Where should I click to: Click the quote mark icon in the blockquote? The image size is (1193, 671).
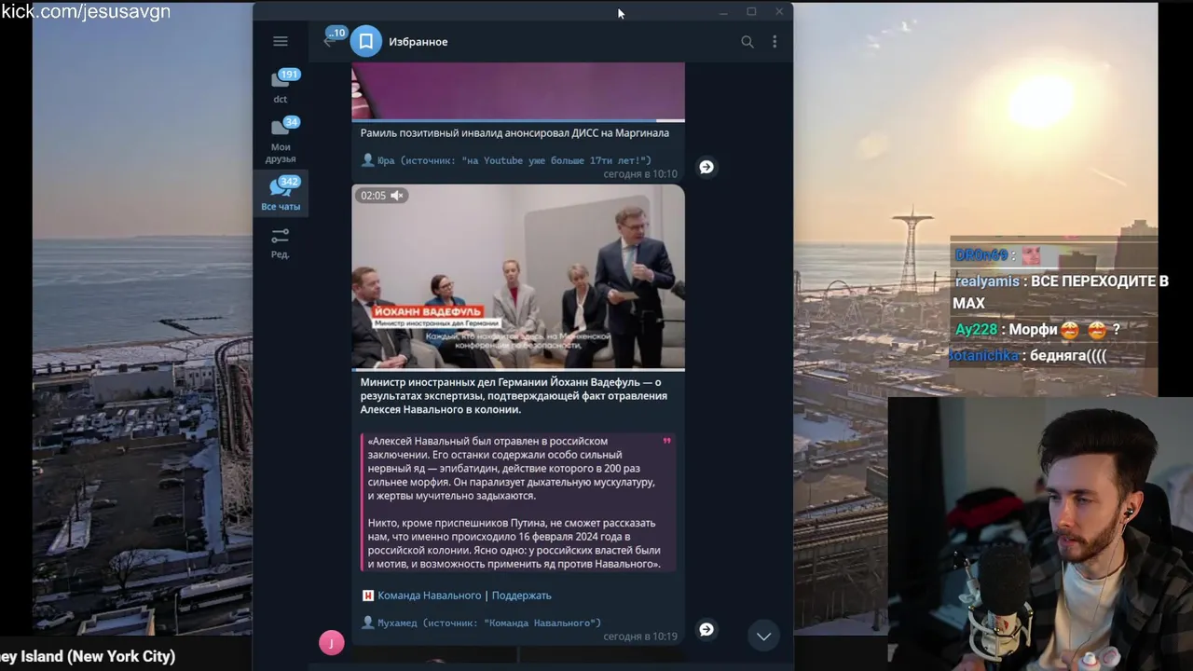pos(666,441)
